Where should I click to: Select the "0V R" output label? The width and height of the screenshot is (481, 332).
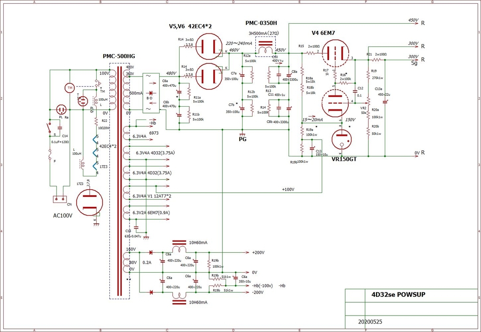(x=420, y=152)
